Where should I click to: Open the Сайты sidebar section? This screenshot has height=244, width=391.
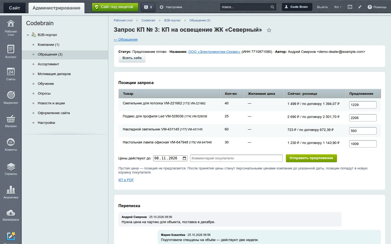[11, 74]
